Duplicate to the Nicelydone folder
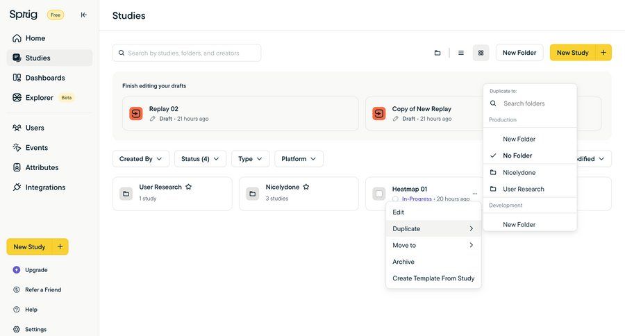This screenshot has width=625, height=336. click(530, 173)
